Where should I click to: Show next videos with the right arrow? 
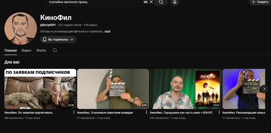point(264,89)
